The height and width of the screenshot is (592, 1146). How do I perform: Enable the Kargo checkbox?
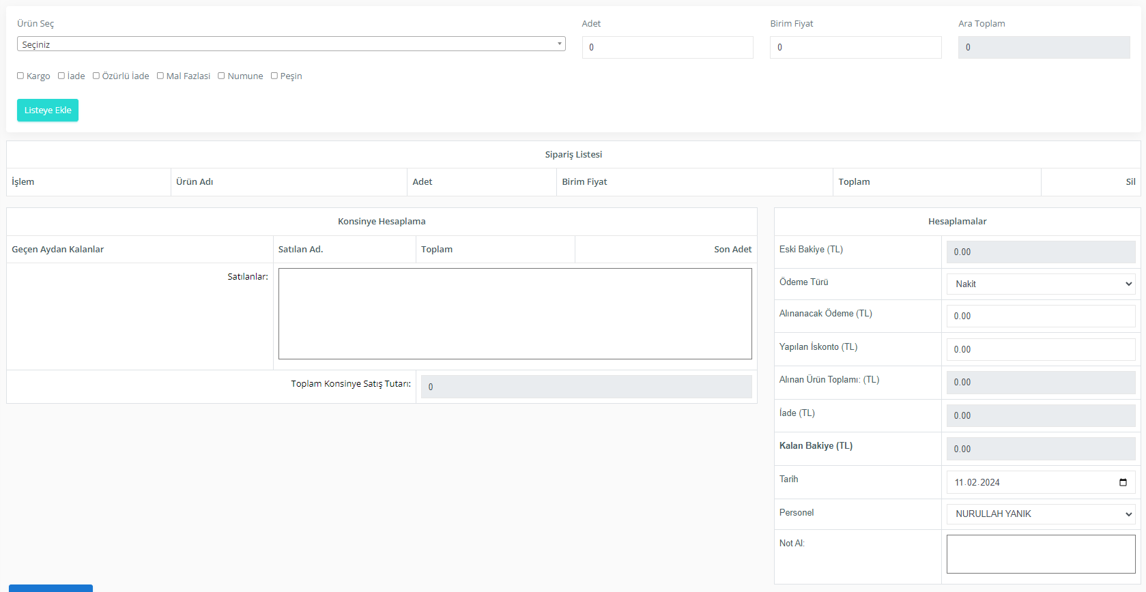pos(20,76)
